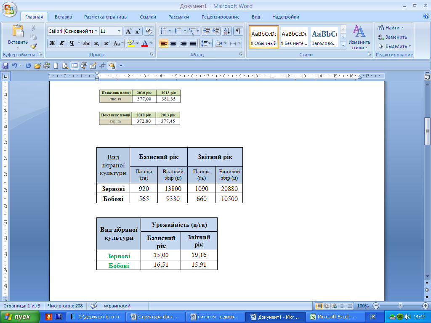Click the Undo arrow icon
Screen dimensions: 431x323
15,66
